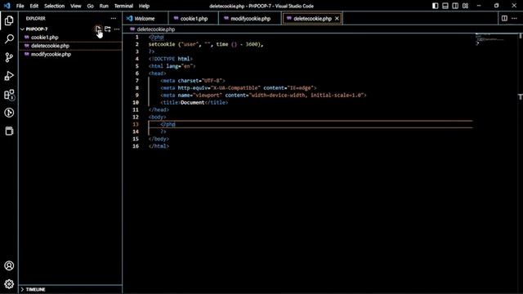Split the editor to the right

pyautogui.click(x=504, y=18)
